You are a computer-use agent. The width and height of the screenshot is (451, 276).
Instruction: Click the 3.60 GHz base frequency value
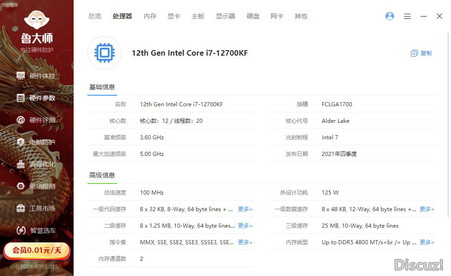[152, 138]
